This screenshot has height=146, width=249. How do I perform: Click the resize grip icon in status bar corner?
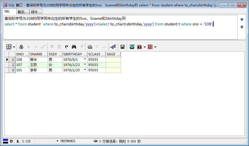(x=245, y=142)
